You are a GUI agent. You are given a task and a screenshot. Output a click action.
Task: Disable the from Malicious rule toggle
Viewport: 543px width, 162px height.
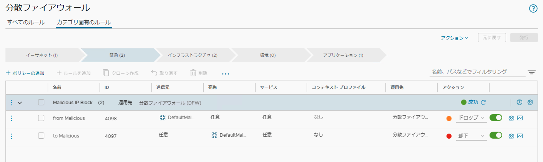point(496,118)
